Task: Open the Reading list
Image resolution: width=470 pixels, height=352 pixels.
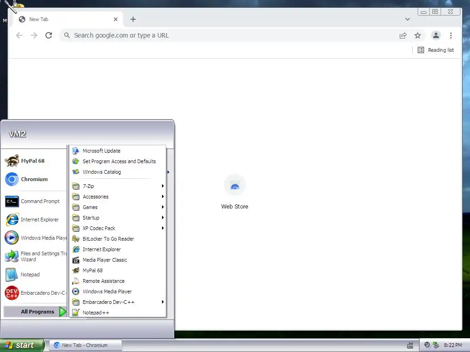Action: [x=436, y=50]
